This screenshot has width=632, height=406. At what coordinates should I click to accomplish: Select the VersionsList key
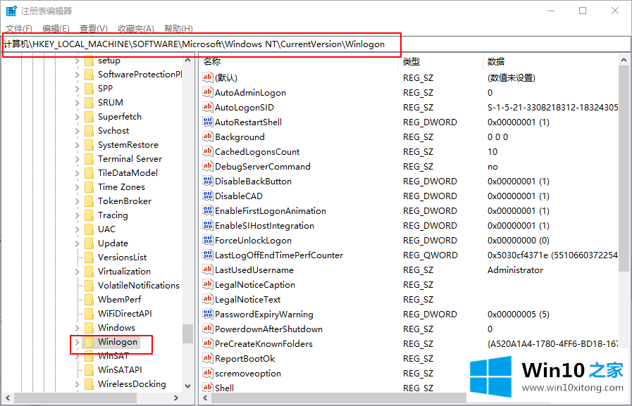[x=122, y=258]
